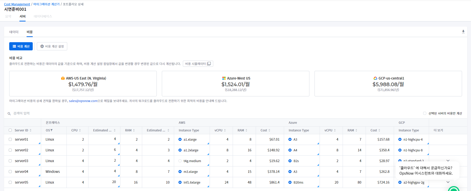Enable selected-servers-only cost calculation checkbox
The height and width of the screenshot is (191, 471).
[x=425, y=113]
